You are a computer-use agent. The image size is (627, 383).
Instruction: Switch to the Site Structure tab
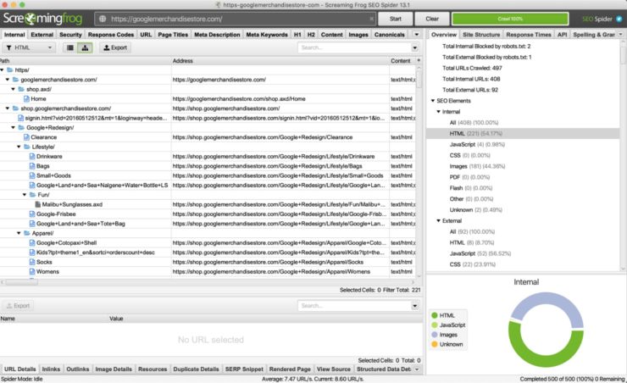pos(481,35)
